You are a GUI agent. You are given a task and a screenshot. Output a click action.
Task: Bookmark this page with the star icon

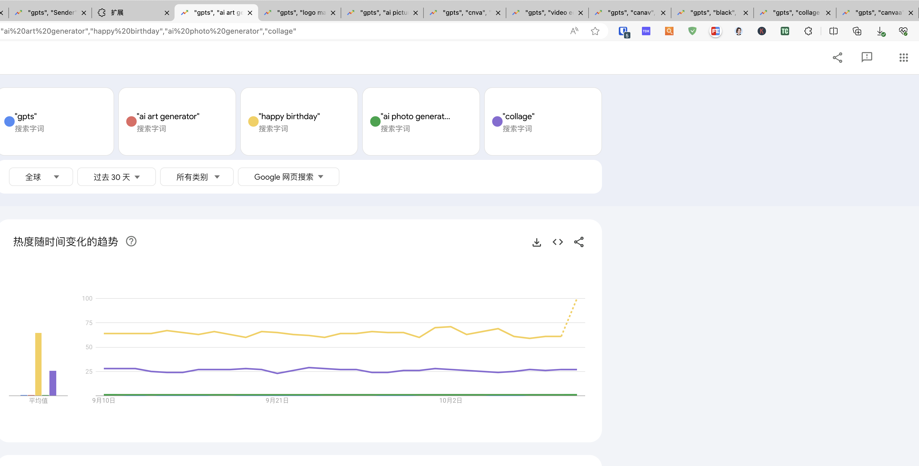pos(595,31)
